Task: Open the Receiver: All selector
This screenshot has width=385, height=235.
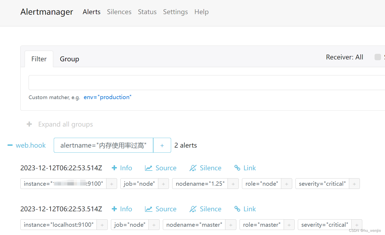Action: point(345,57)
